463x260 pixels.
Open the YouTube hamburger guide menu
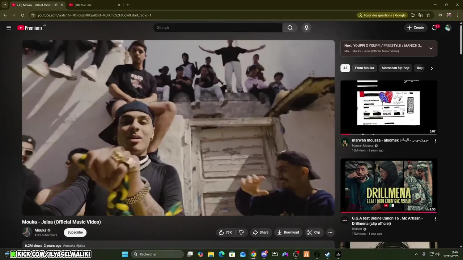9,27
